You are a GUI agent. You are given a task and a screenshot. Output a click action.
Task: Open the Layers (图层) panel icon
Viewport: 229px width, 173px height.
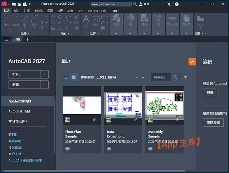(116, 20)
